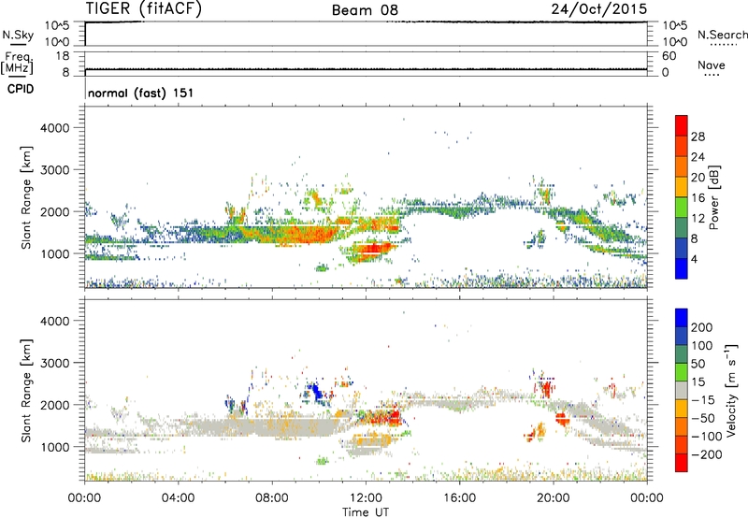
Task: Click the '4000' tick of power panel
Action: [x=55, y=128]
